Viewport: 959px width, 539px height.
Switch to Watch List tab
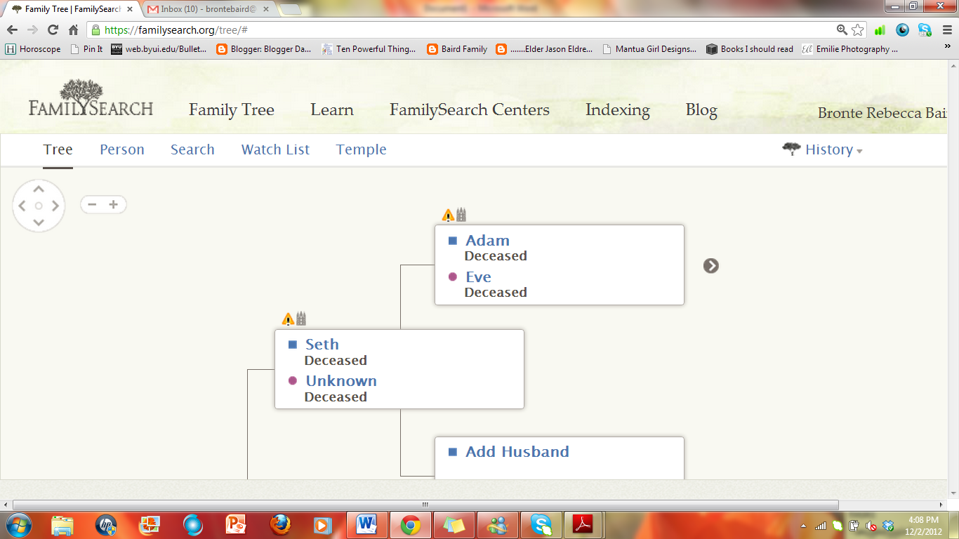coord(275,149)
